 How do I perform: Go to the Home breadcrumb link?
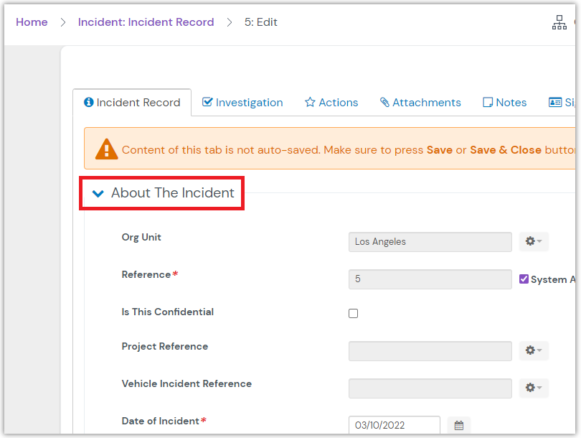[x=32, y=22]
